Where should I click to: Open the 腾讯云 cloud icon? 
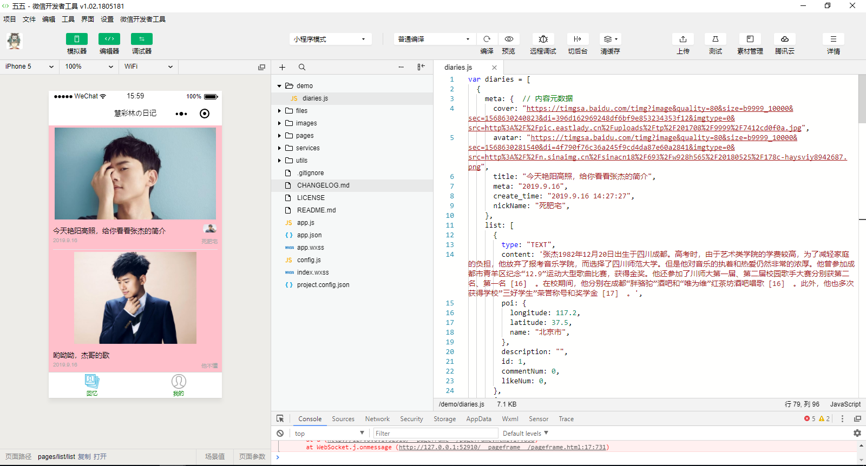pyautogui.click(x=785, y=39)
